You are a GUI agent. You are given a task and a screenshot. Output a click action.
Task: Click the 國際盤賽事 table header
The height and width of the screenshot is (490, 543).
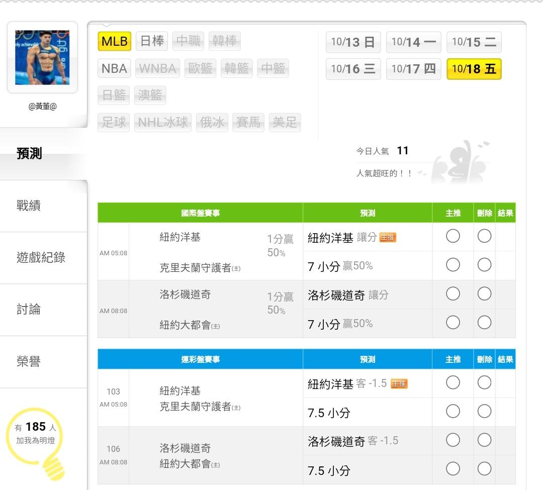[200, 213]
